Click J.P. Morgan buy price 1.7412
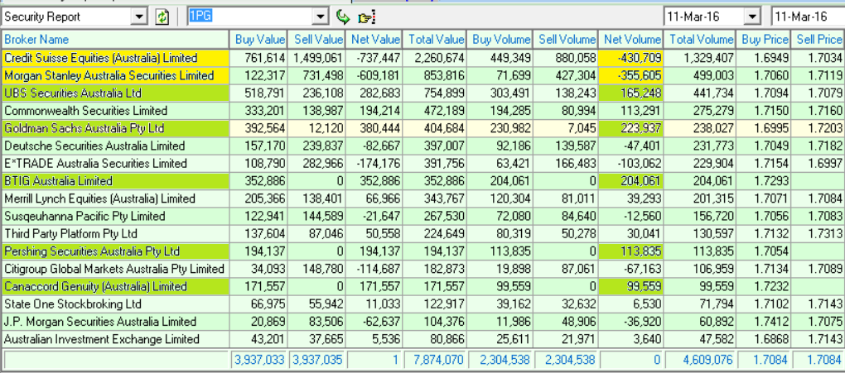Image resolution: width=845 pixels, height=373 pixels. pos(764,322)
